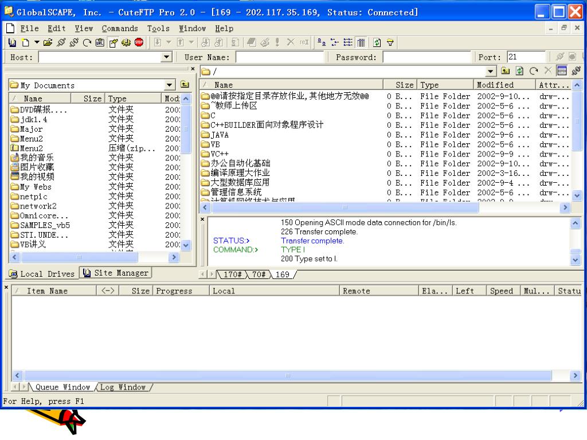Click the remote pane disconnect plug icon
This screenshot has height=440, width=587.
coord(577,70)
